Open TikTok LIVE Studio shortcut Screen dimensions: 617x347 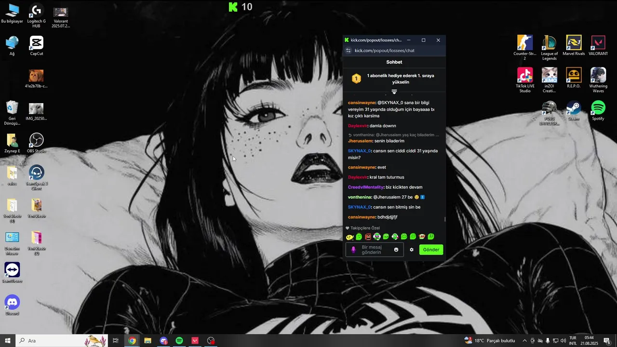[525, 80]
